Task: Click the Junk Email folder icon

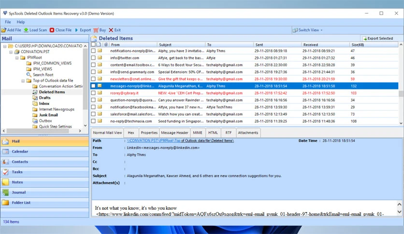Action: pyautogui.click(x=35, y=115)
